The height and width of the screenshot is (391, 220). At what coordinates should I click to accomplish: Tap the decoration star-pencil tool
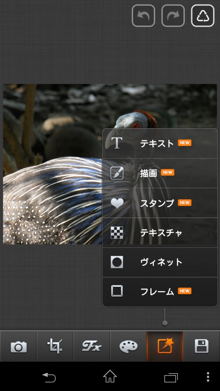pos(165,346)
